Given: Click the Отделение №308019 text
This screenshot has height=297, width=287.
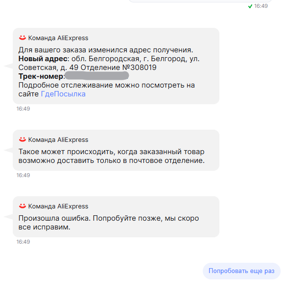Looking at the screenshot, I should 119,68.
